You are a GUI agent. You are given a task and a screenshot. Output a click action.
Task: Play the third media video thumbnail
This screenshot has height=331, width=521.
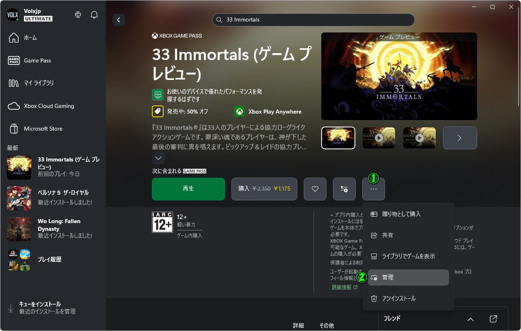tap(419, 138)
